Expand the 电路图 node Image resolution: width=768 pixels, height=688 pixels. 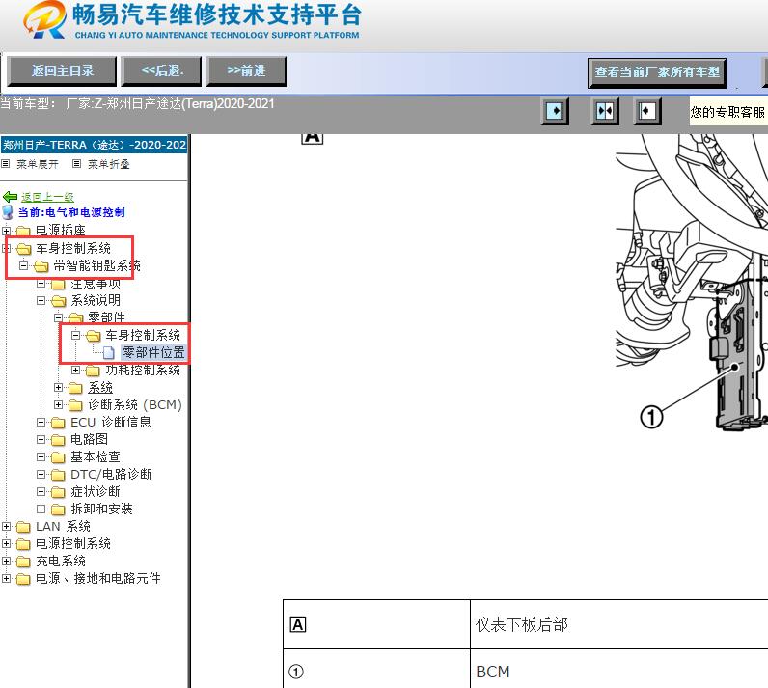41,440
